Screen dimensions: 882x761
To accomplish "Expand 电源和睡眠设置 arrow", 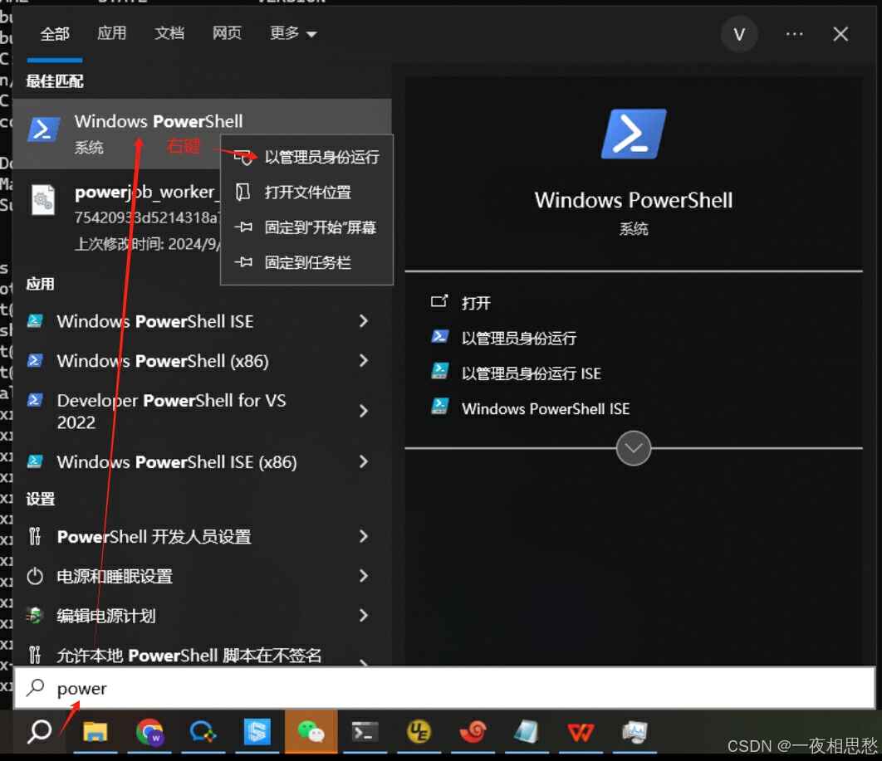I will [x=364, y=576].
